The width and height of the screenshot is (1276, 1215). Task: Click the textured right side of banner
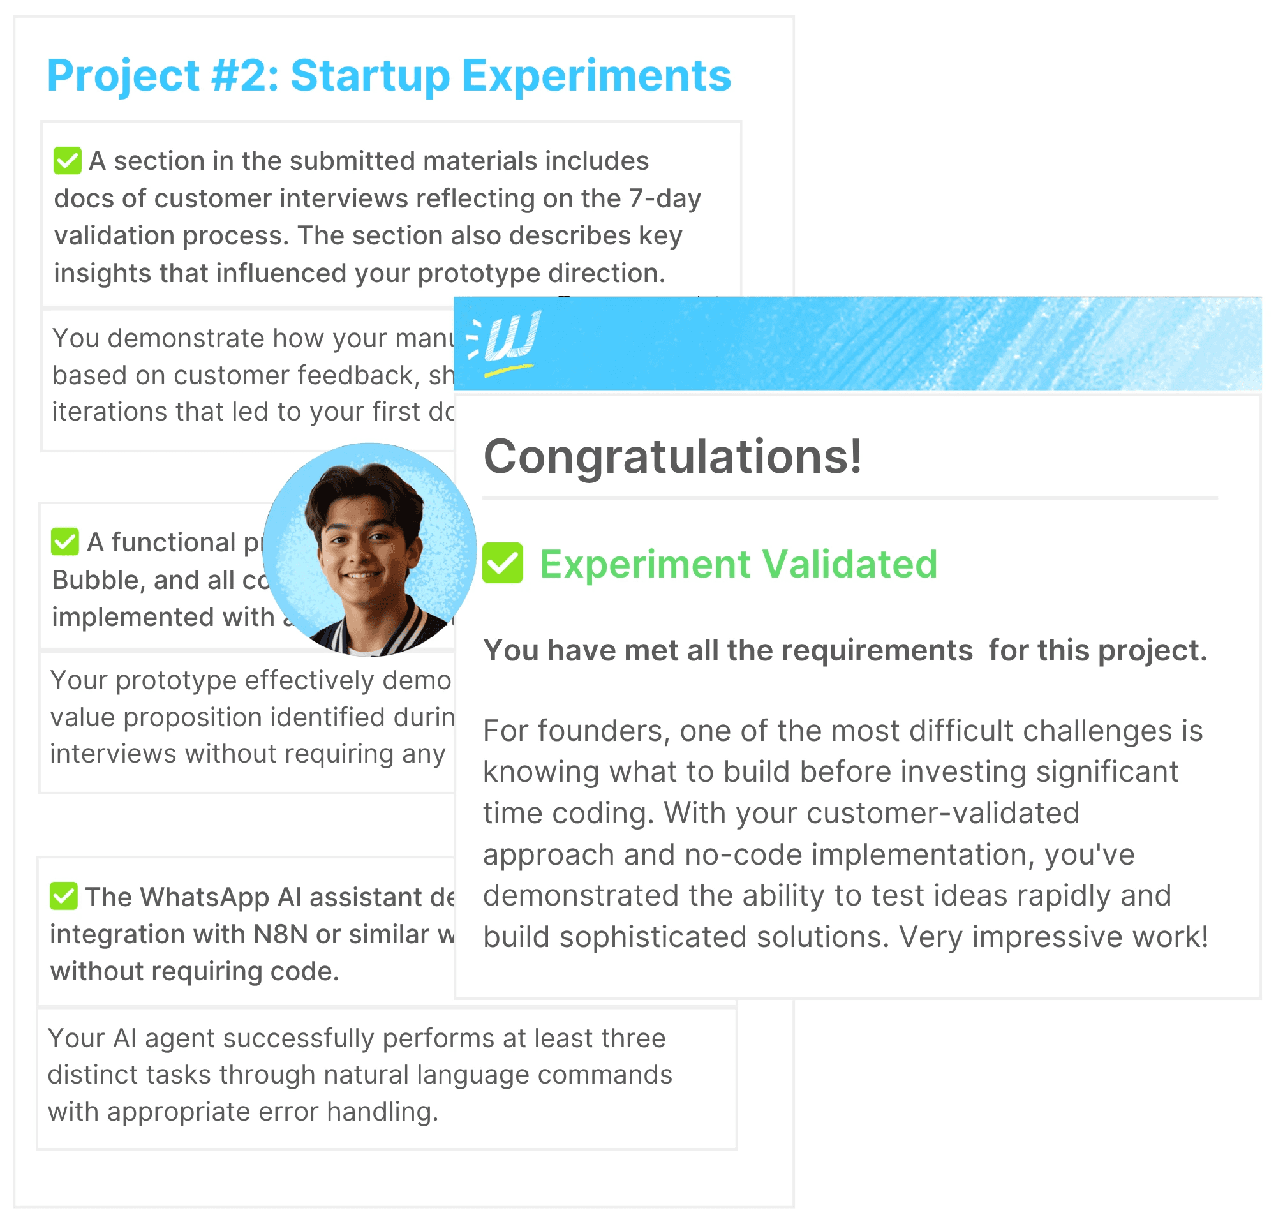pos(1133,343)
